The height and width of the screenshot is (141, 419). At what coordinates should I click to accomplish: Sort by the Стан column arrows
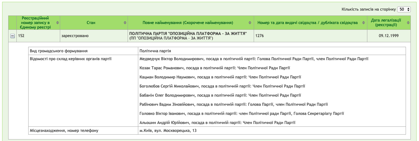[x=125, y=23]
